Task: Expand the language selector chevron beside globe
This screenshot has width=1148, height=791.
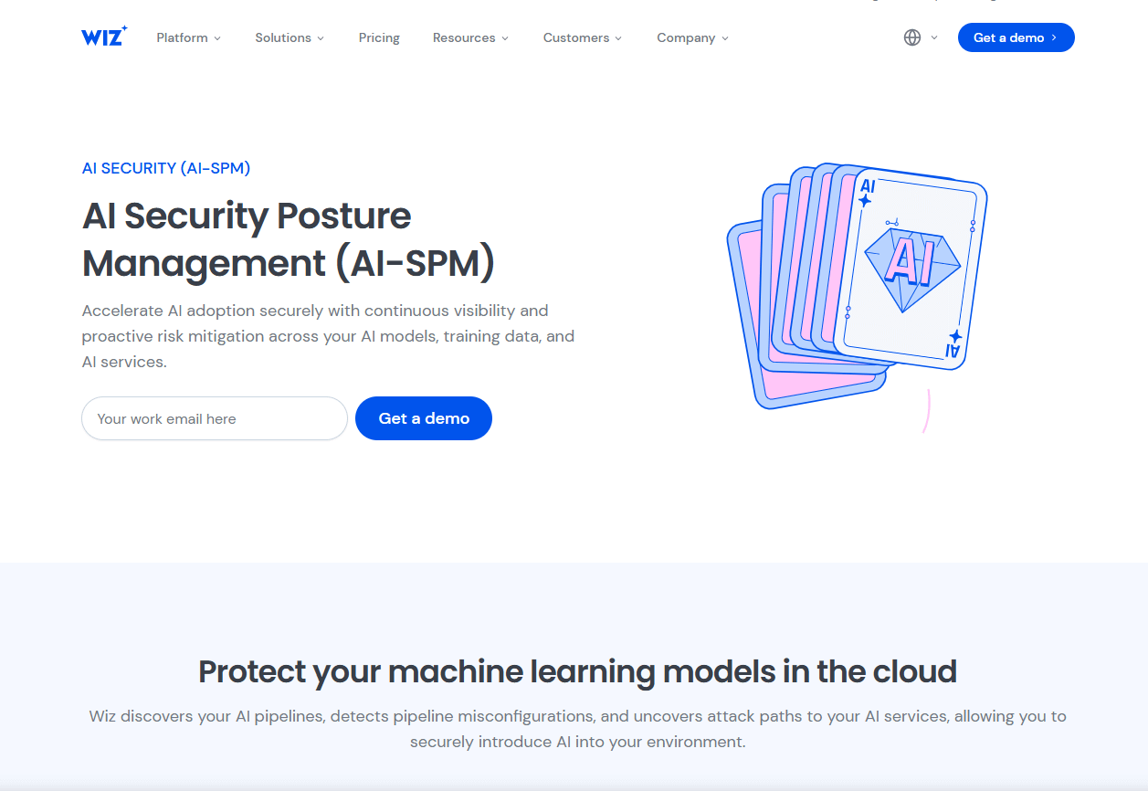Action: coord(933,37)
